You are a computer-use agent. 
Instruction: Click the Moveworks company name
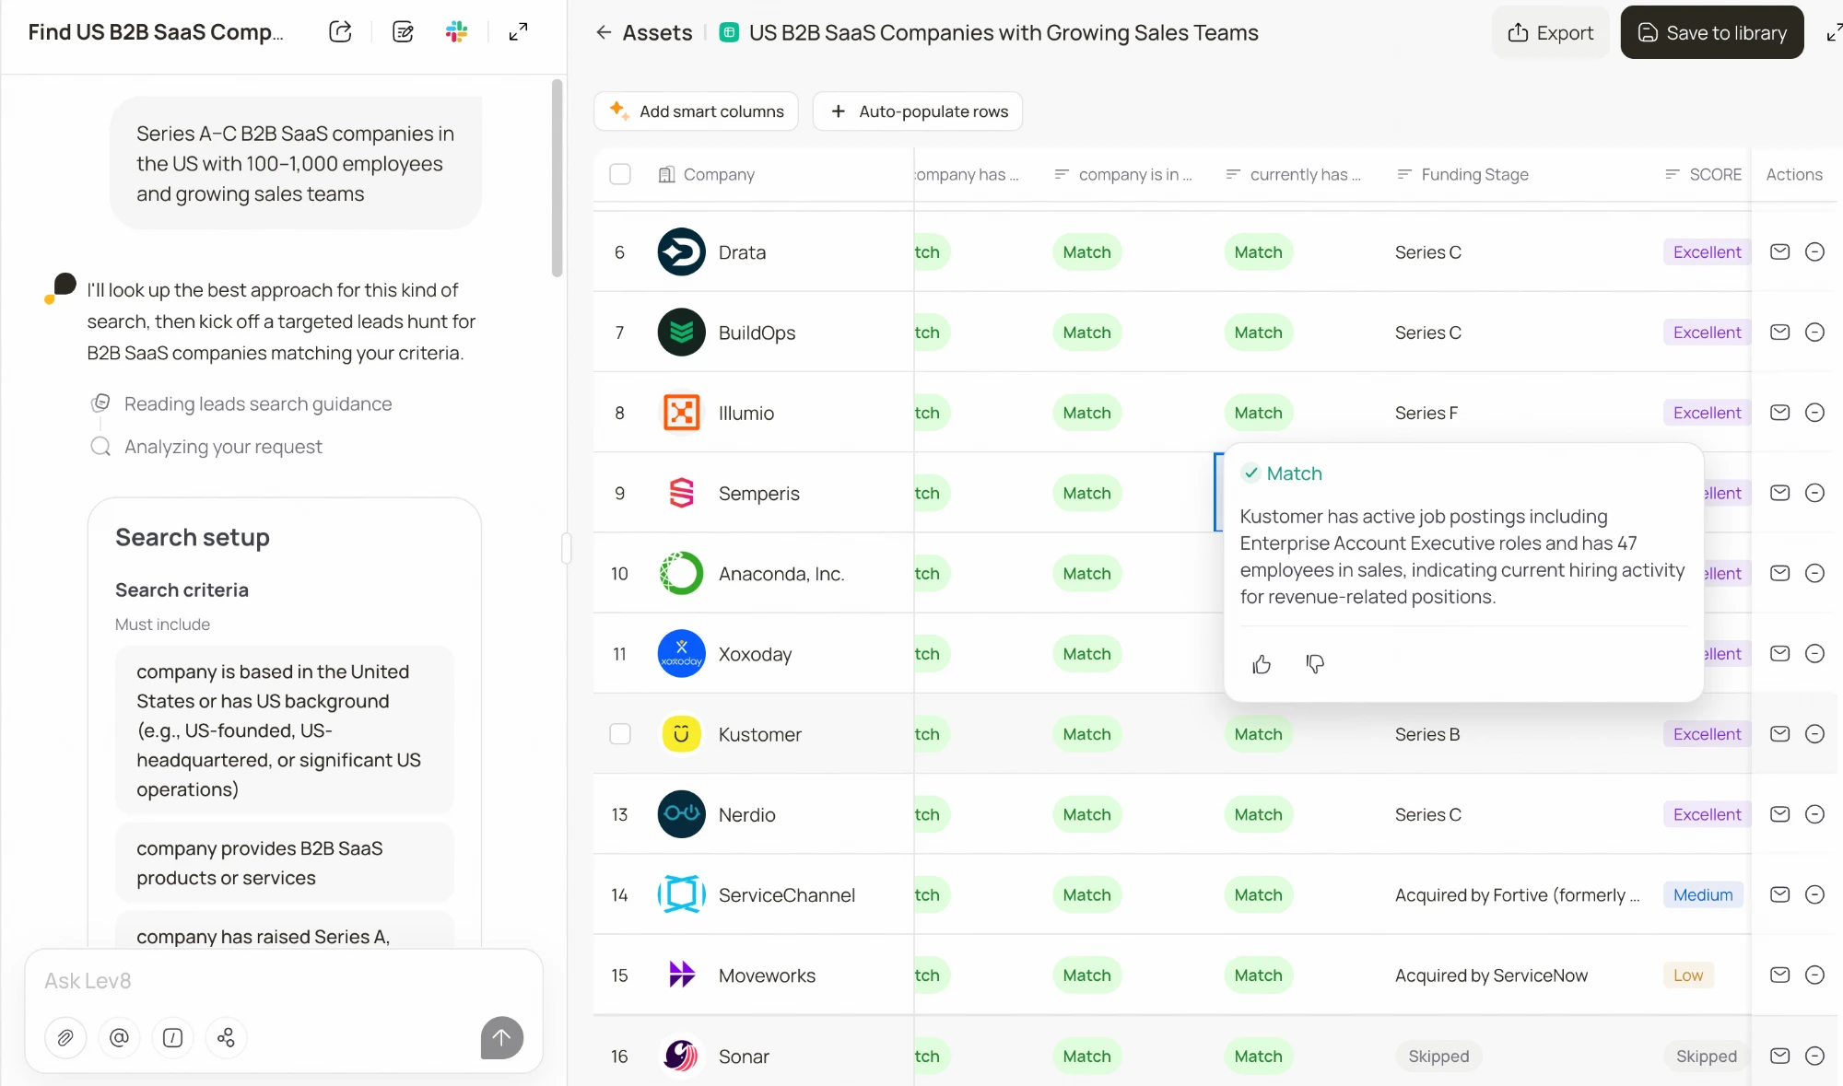[767, 975]
